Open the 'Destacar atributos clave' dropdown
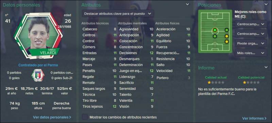272x123 pixels. [118, 13]
